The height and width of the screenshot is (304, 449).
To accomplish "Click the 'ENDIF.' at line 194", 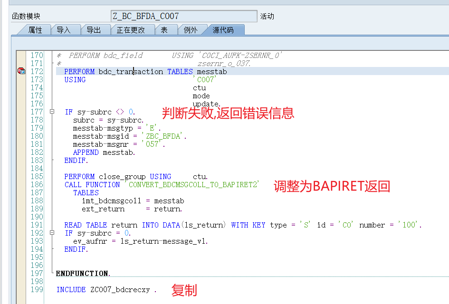I will tap(76, 249).
